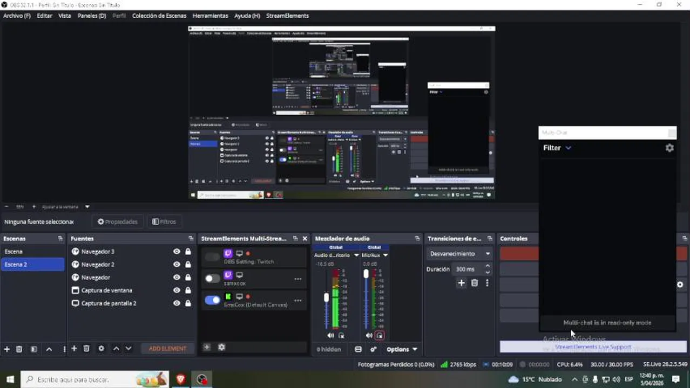Screen dimensions: 690x388
Task: Disable SmxCox Default Canvas toggle
Action: click(x=213, y=300)
